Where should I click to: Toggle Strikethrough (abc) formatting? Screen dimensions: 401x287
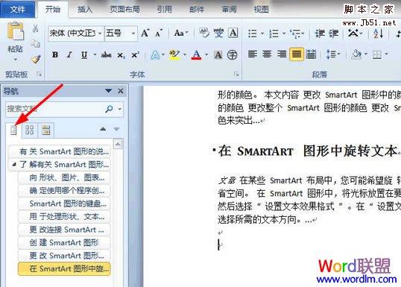[x=106, y=54]
